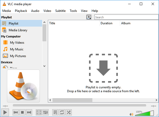Click the drop-file arrow placeholder

tap(103, 68)
